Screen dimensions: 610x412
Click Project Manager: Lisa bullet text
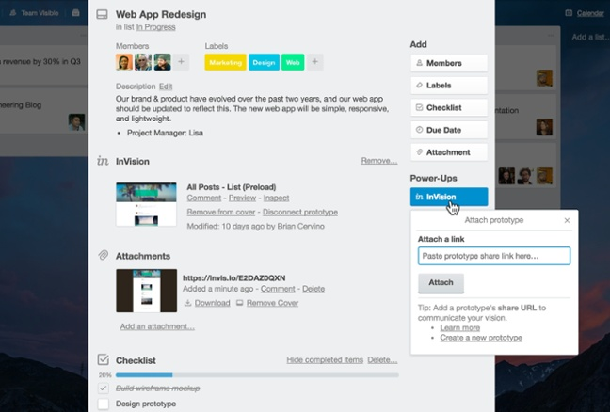[x=165, y=133]
